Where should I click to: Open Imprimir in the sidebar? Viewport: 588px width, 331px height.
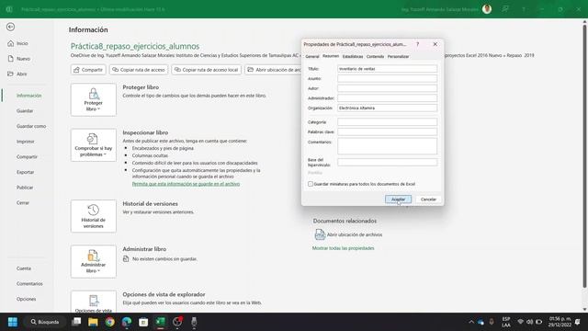pos(26,142)
